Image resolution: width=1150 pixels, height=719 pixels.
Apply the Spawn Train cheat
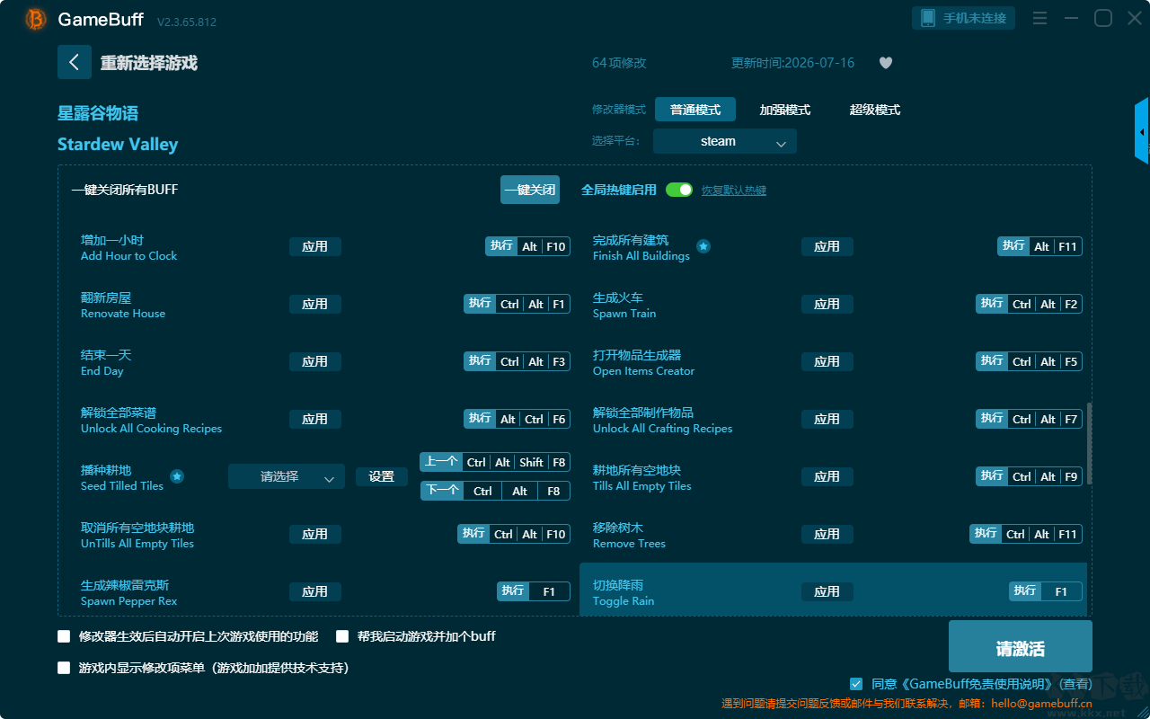tap(827, 304)
